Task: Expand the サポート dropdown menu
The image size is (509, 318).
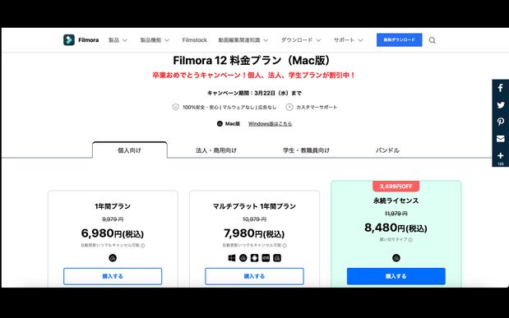Action: coord(349,40)
